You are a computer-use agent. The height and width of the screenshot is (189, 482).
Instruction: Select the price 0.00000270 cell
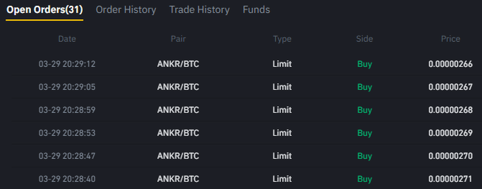pos(450,156)
